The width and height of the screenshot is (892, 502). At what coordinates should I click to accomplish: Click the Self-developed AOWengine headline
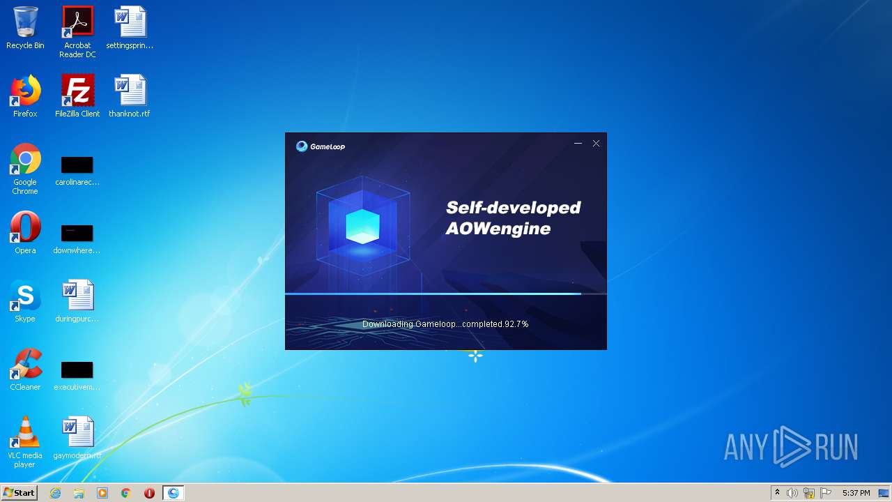point(514,218)
